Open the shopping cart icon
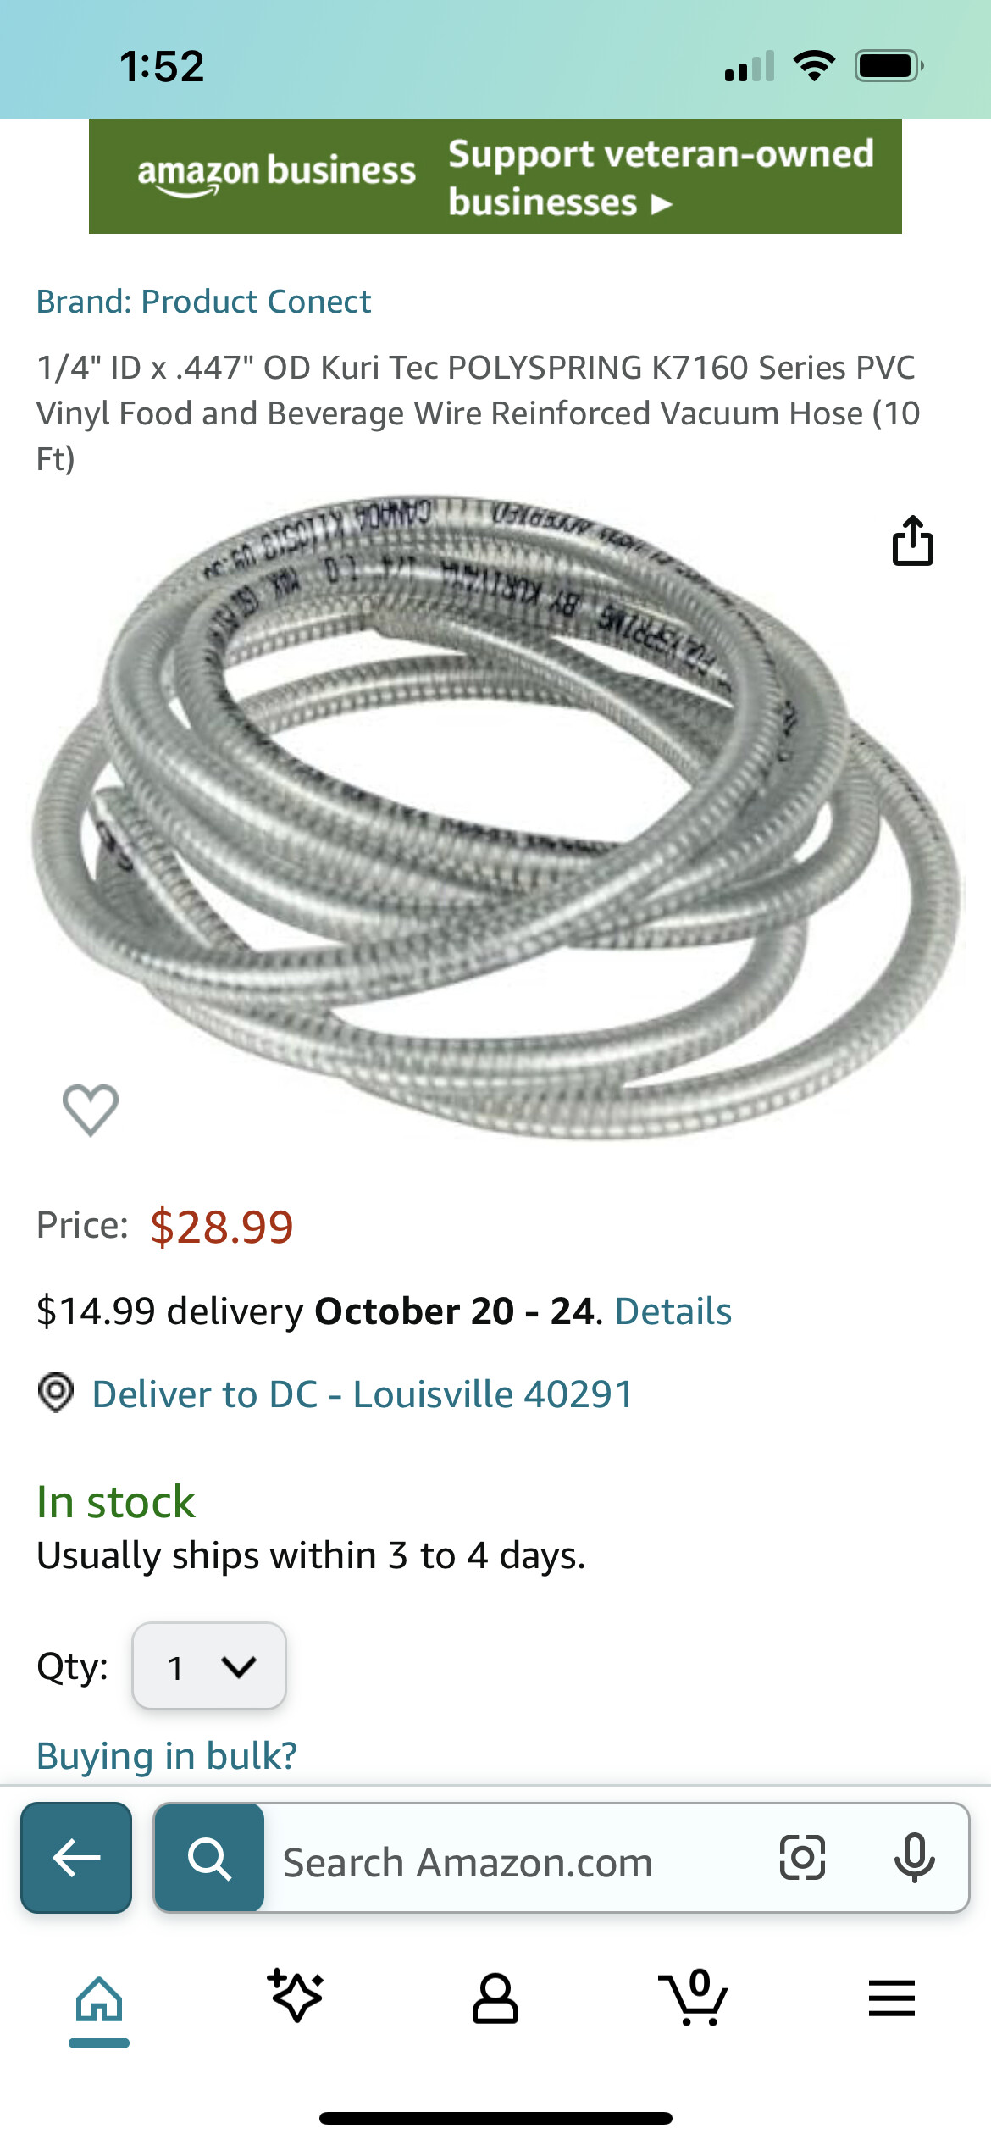 (x=693, y=1997)
